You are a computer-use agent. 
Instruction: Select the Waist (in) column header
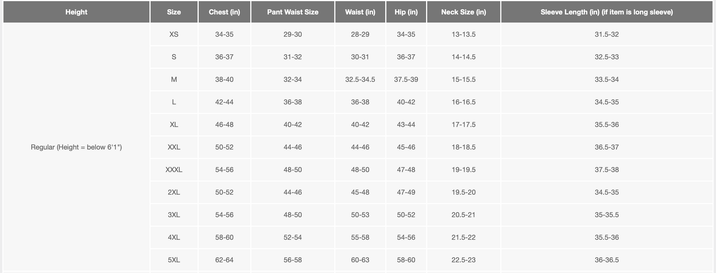360,12
